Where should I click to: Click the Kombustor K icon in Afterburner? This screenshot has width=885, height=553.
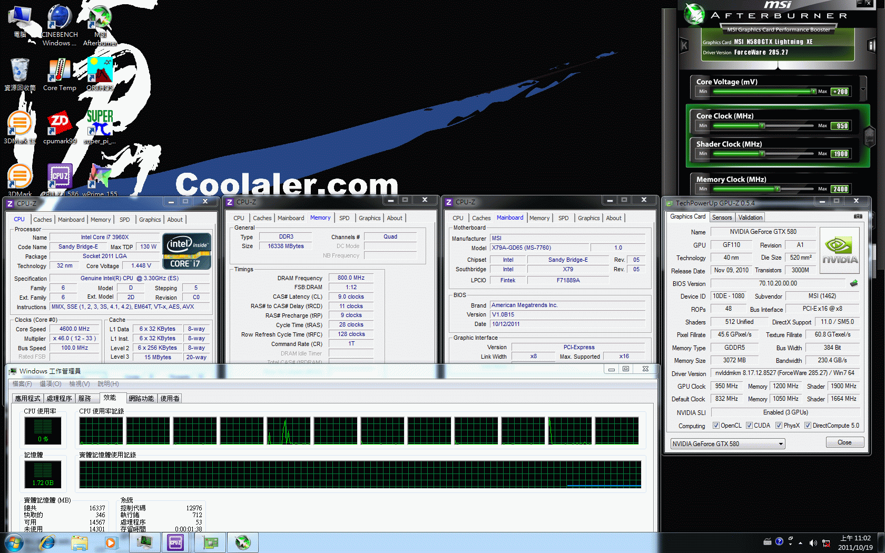click(x=684, y=45)
